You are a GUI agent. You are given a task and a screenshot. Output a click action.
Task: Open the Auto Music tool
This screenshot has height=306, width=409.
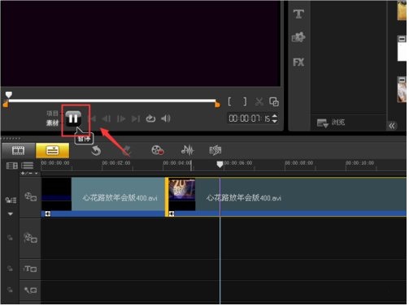[215, 150]
